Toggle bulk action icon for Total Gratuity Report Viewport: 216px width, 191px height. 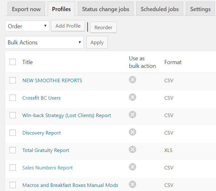coord(133,149)
